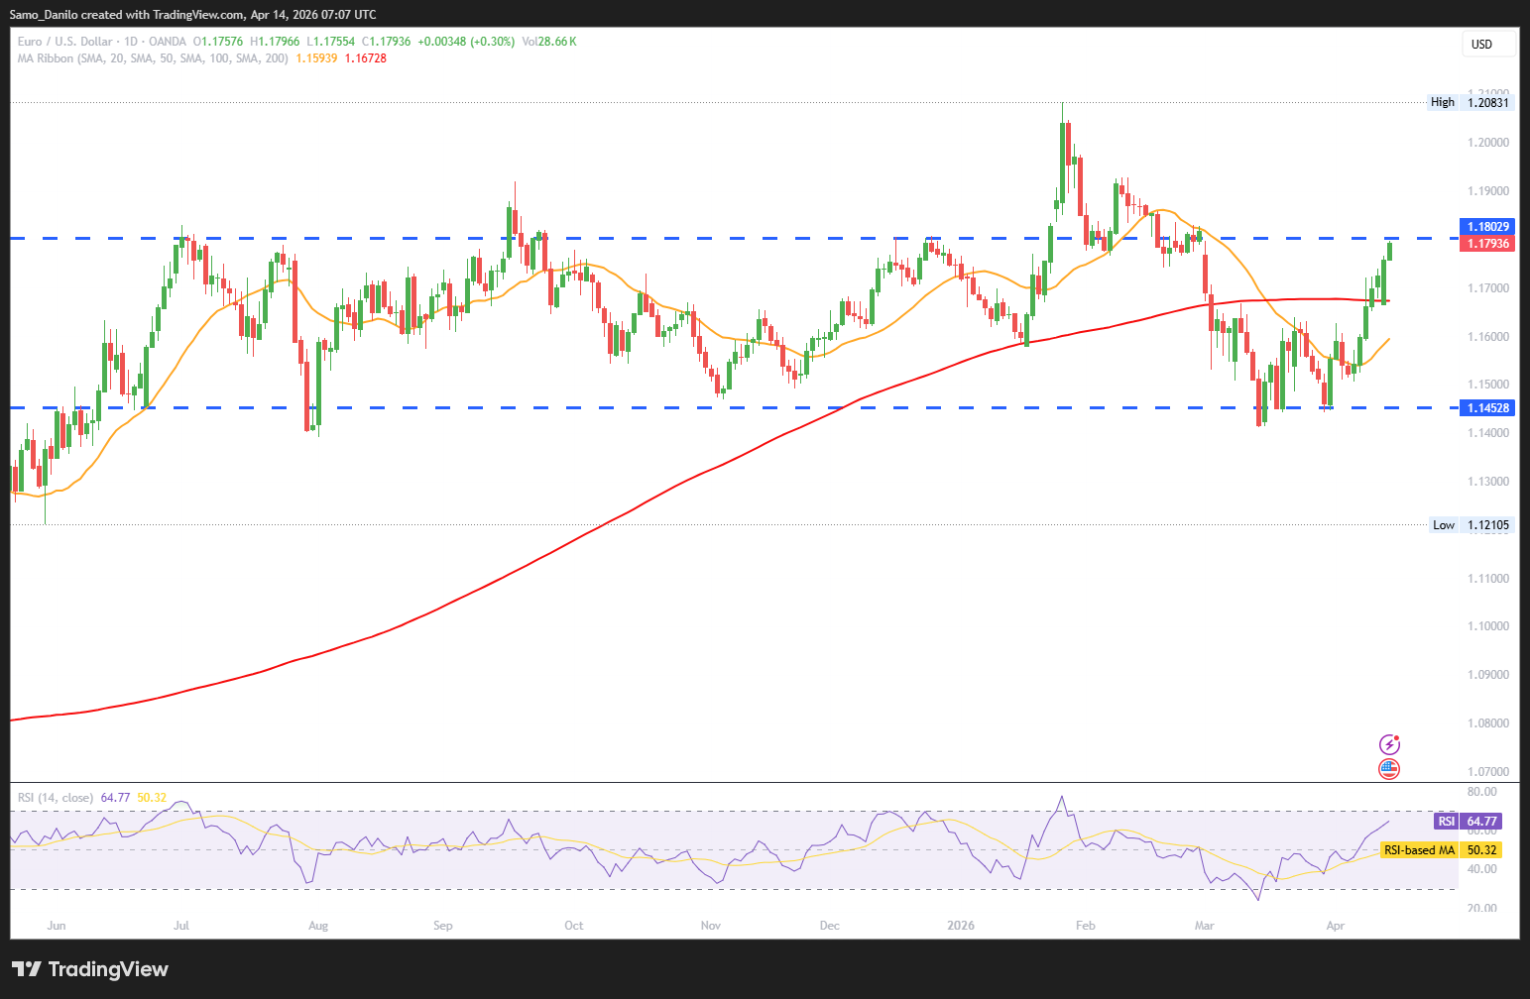Click the red 1.17936 current price label
The width and height of the screenshot is (1530, 999).
pyautogui.click(x=1488, y=244)
